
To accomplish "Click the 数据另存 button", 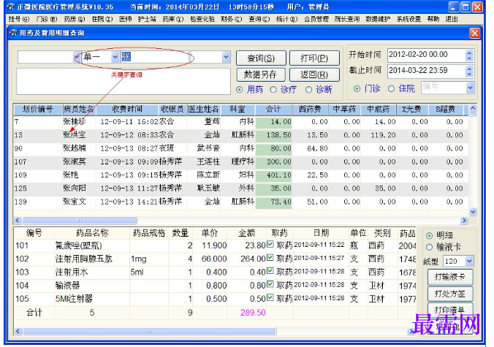I will [261, 75].
